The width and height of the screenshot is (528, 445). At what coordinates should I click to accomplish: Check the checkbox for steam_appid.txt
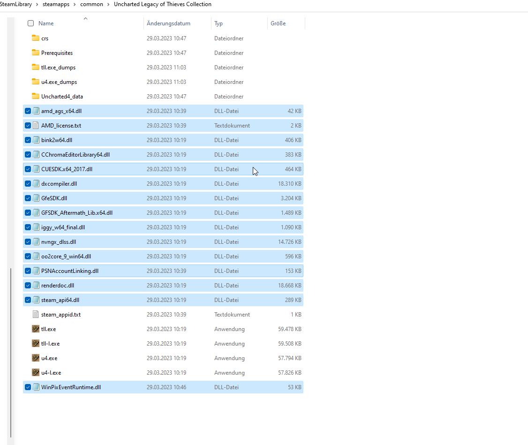click(28, 314)
